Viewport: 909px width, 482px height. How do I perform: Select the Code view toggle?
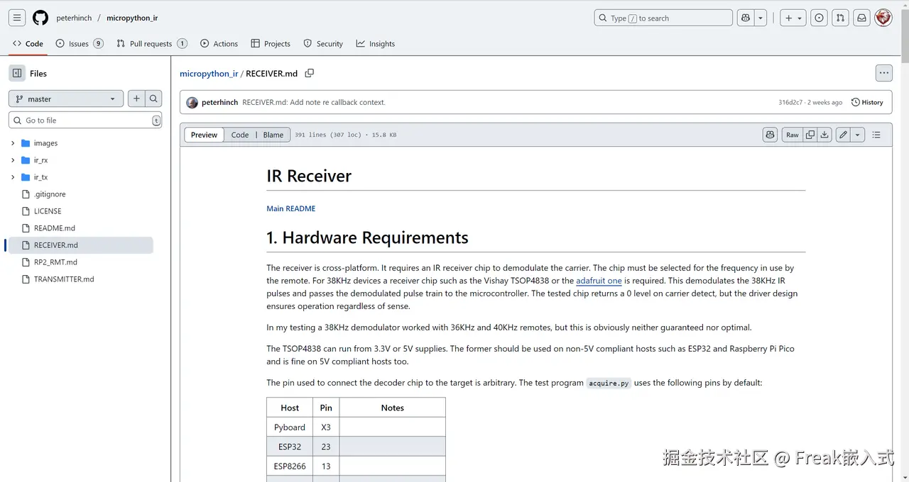coord(240,135)
